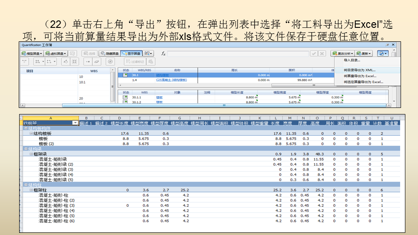Select the eraser tool icon
Viewport: 418px width, 235px height.
(x=97, y=61)
